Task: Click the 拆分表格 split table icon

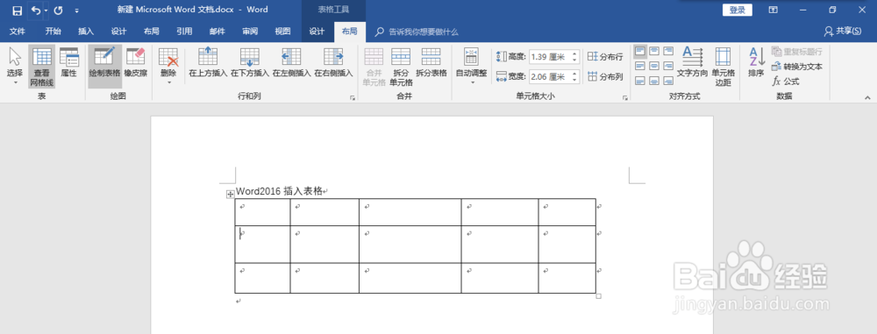Action: click(x=431, y=62)
